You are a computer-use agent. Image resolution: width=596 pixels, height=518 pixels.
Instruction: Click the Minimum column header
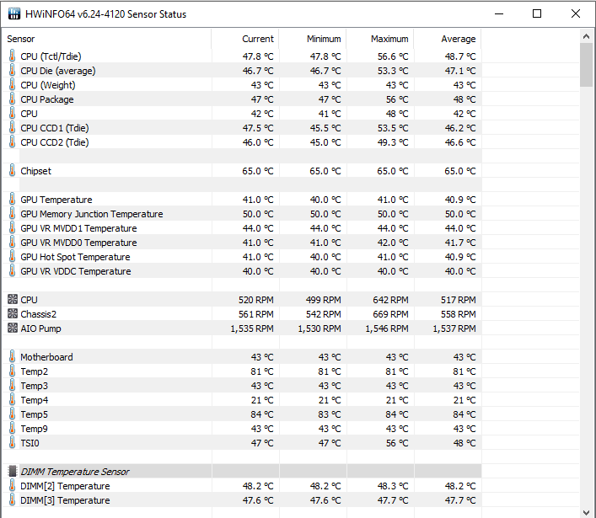click(x=313, y=39)
